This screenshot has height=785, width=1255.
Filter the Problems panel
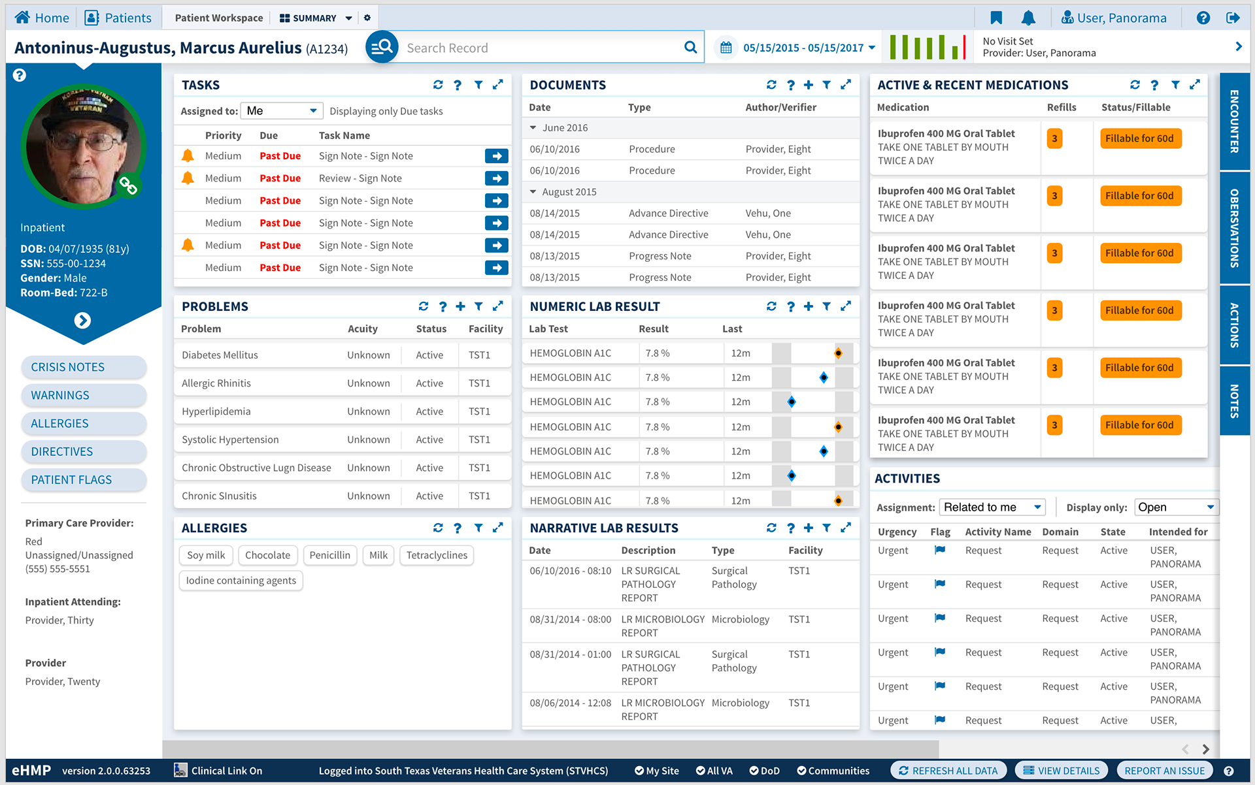[x=478, y=306]
